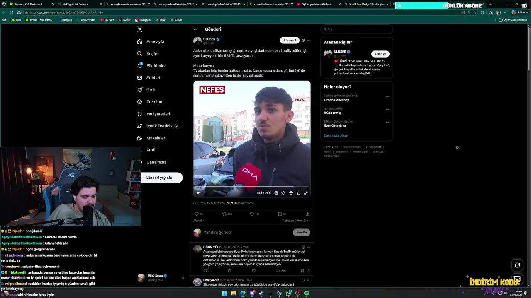Expand the Daha fazla menu
This screenshot has width=531, height=298.
click(156, 162)
